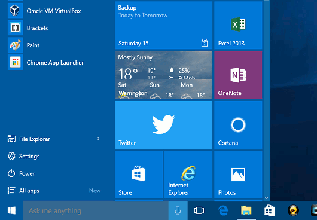This screenshot has width=317, height=220.
Task: Open Settings from the Start menu
Action: (24, 156)
